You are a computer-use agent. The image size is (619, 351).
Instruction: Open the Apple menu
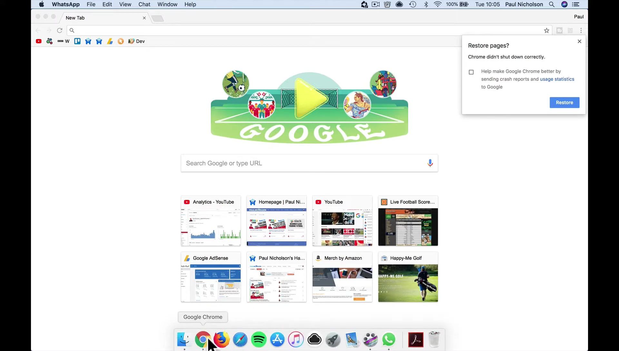click(x=42, y=4)
